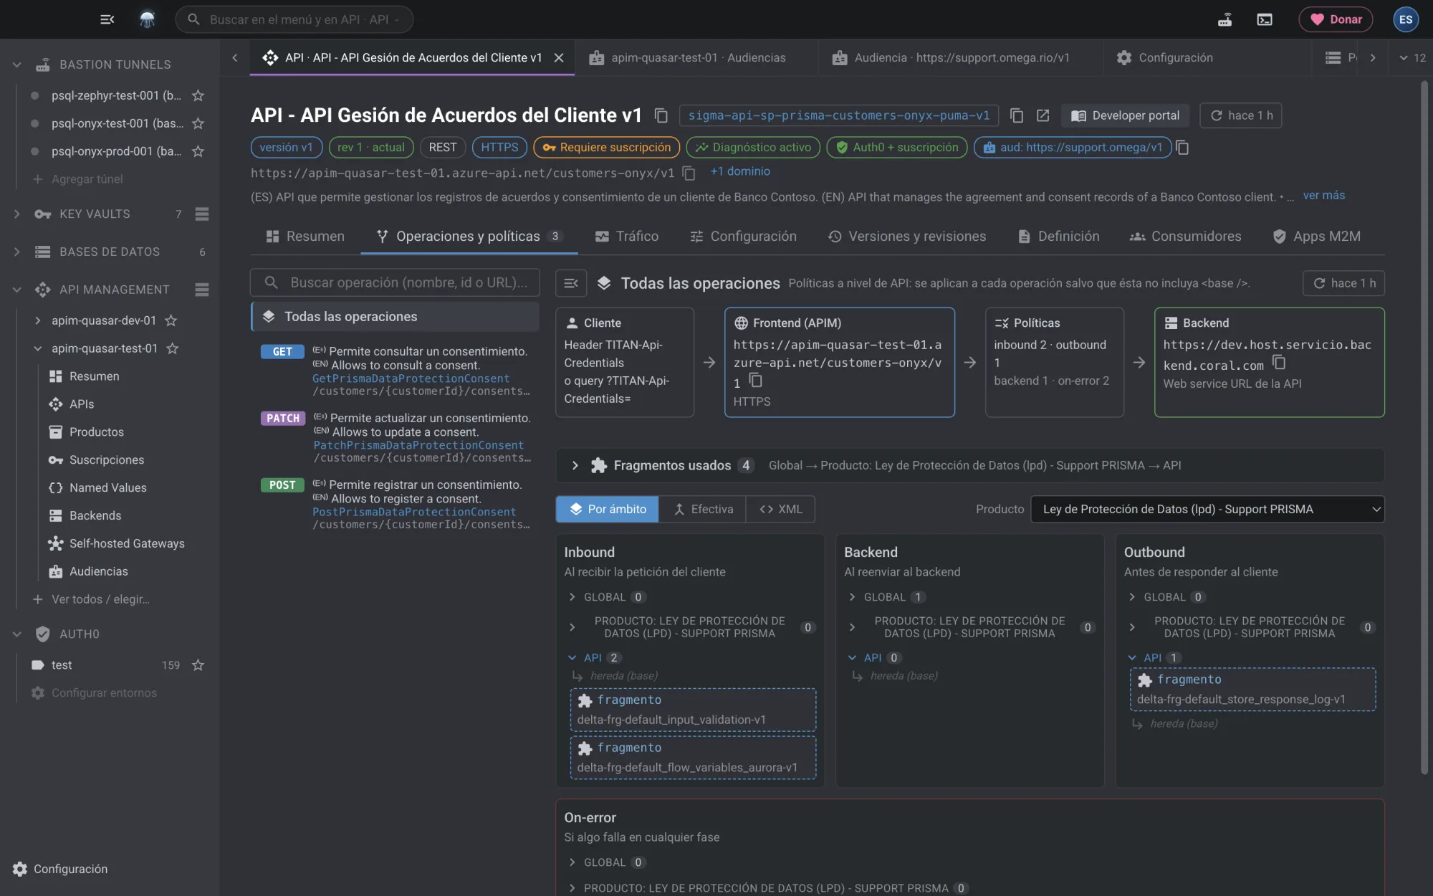Viewport: 1433px width, 896px height.
Task: Select the GET GetPrismaDataProtectionConsent operation
Action: coord(396,371)
